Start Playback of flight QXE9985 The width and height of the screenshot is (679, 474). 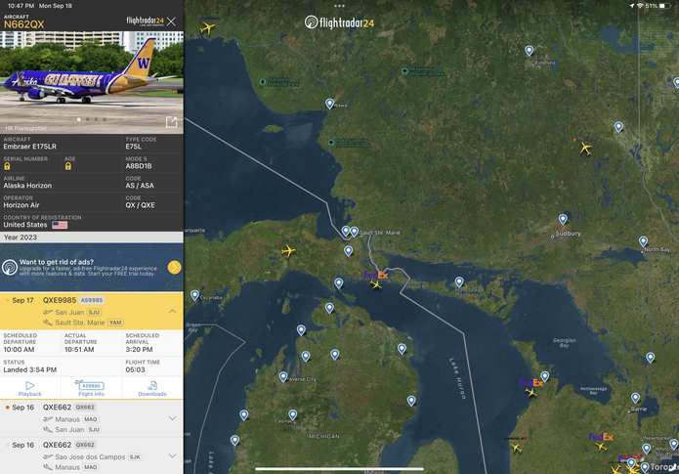(30, 388)
